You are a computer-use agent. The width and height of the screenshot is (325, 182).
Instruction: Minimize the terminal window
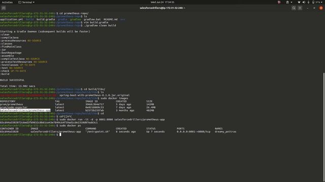pos(308,8)
